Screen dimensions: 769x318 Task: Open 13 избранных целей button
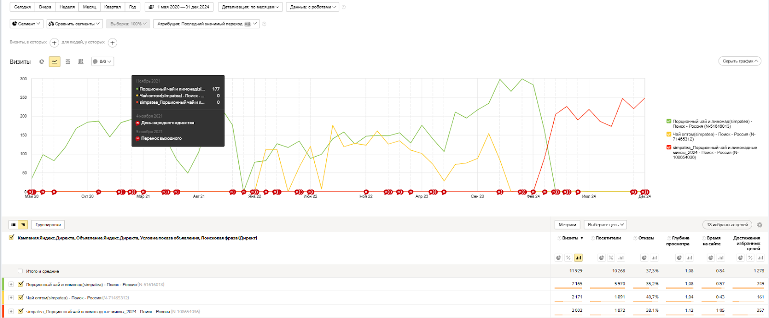click(727, 225)
